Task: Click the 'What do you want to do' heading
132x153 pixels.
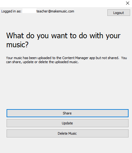Action: coord(63,40)
